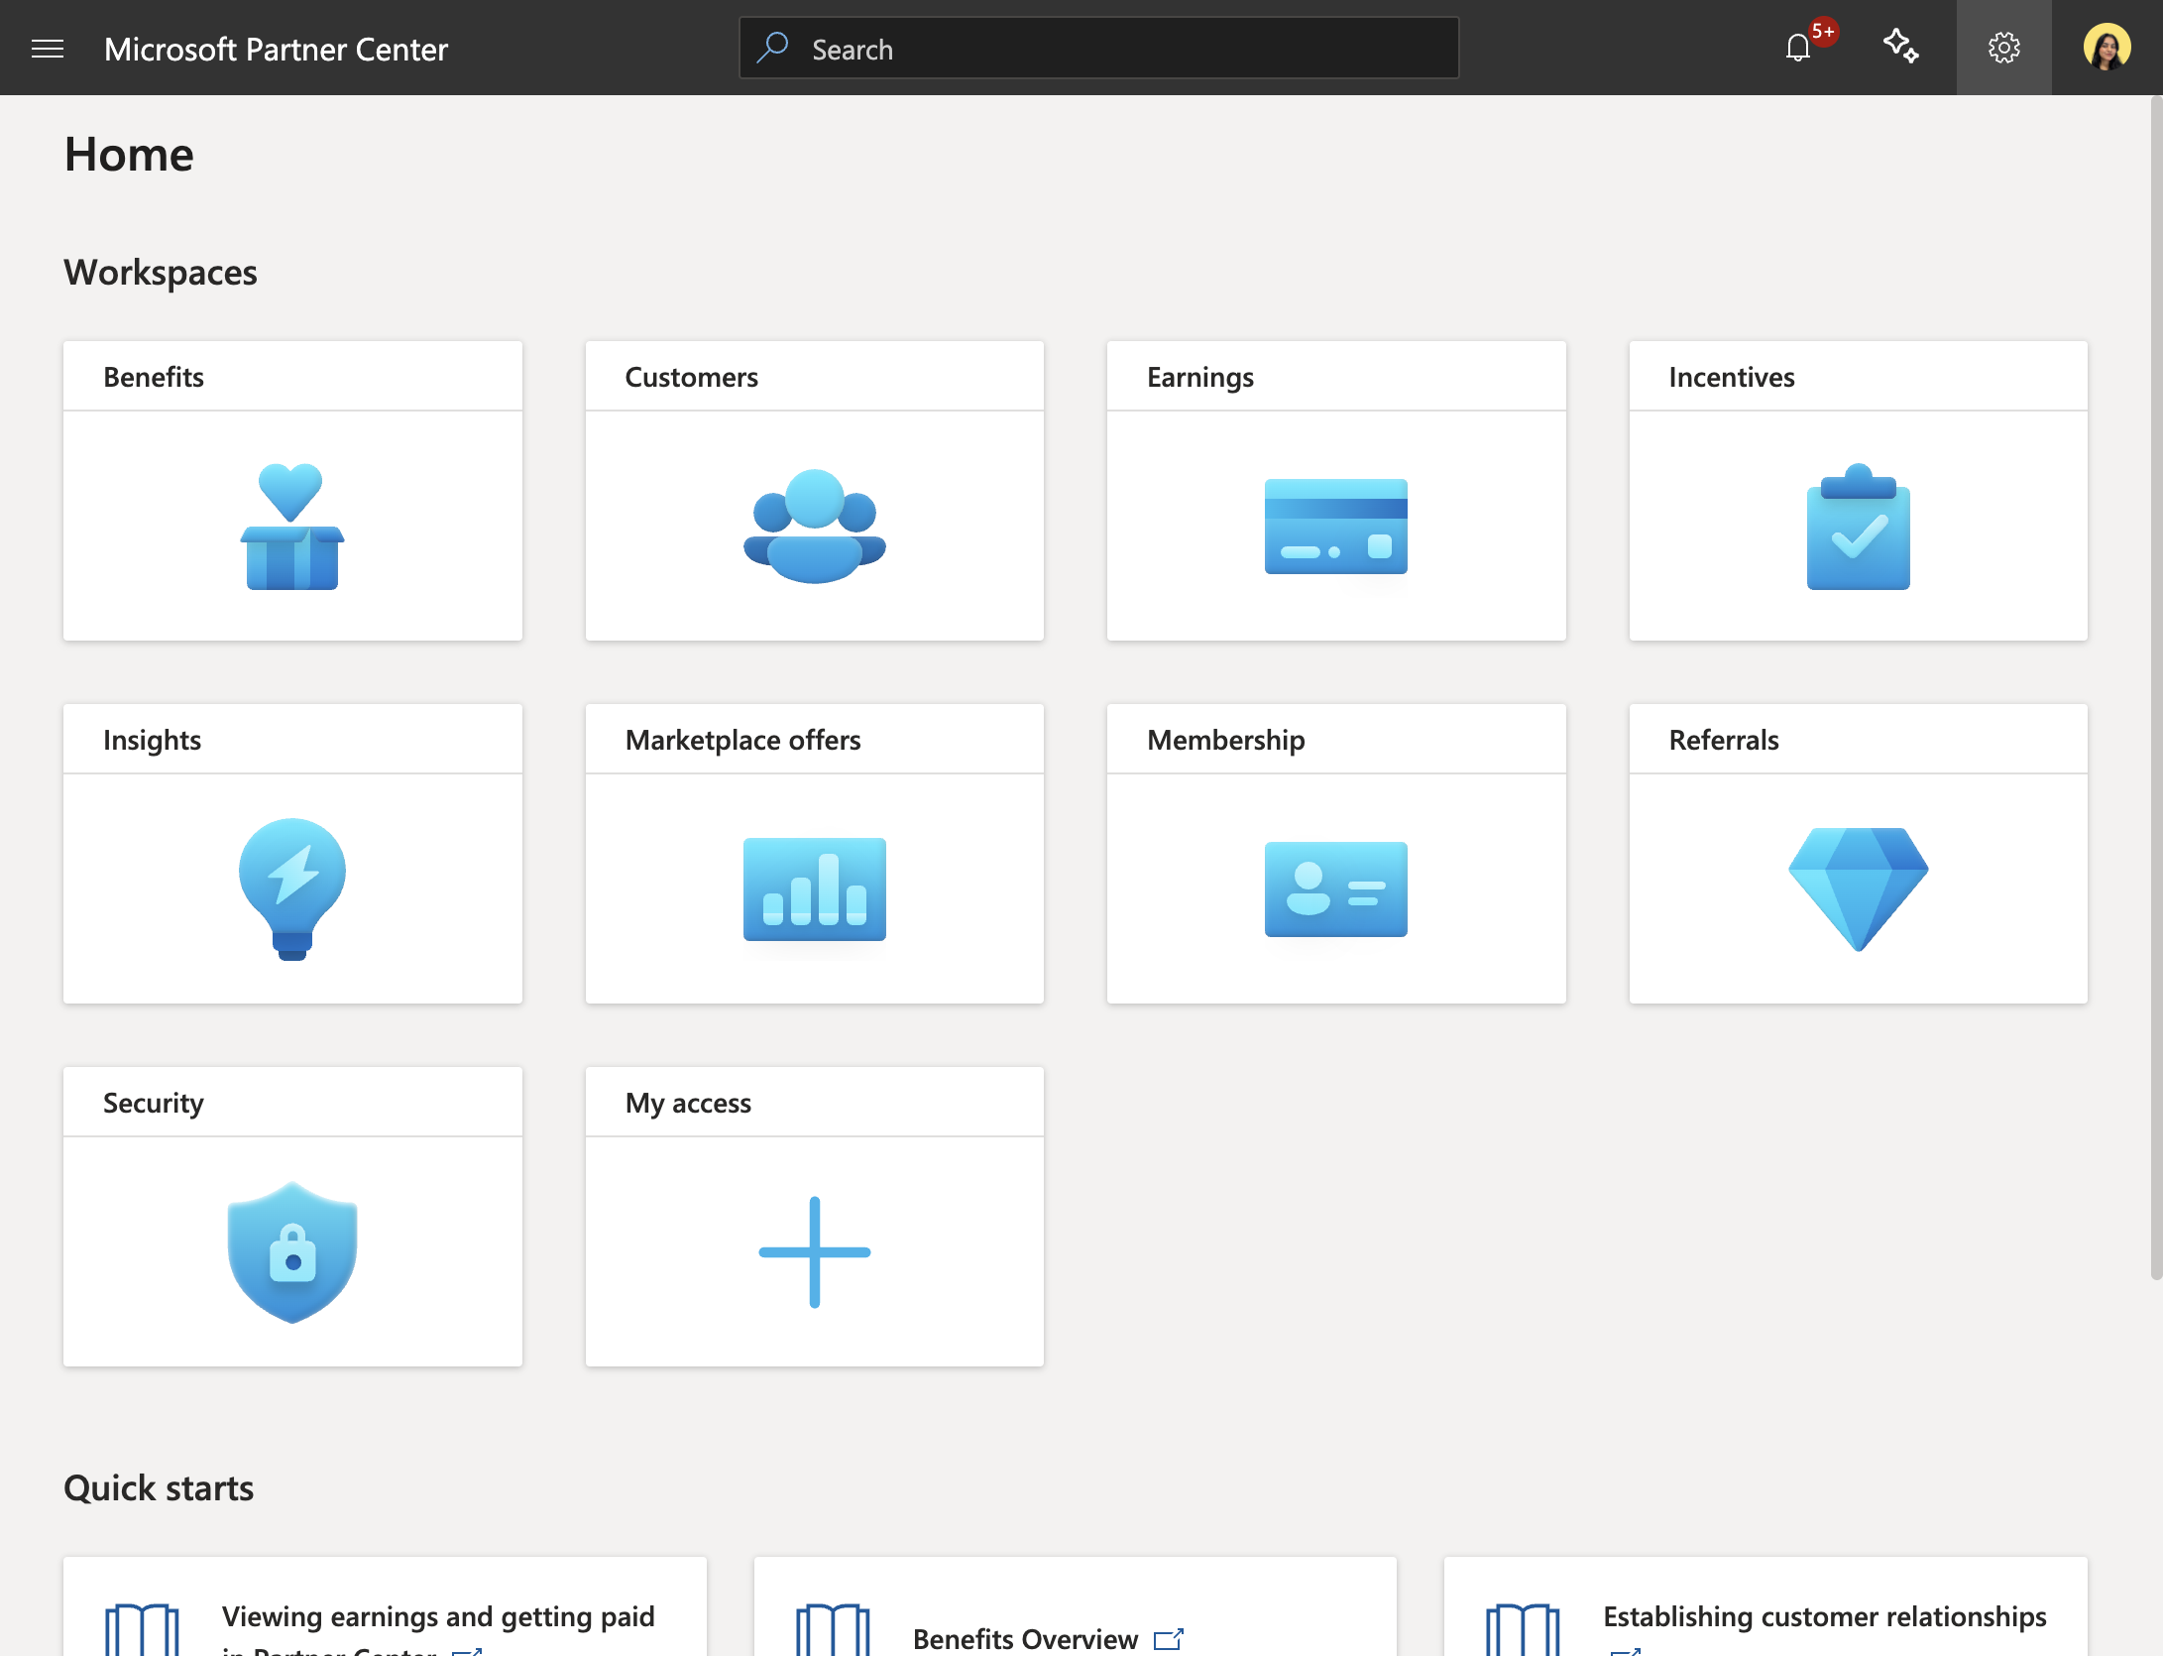Image resolution: width=2163 pixels, height=1656 pixels.
Task: Open the Copilot sparkle icon
Action: [1901, 47]
